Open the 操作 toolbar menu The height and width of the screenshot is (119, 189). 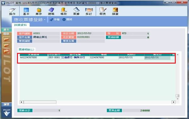[12, 12]
